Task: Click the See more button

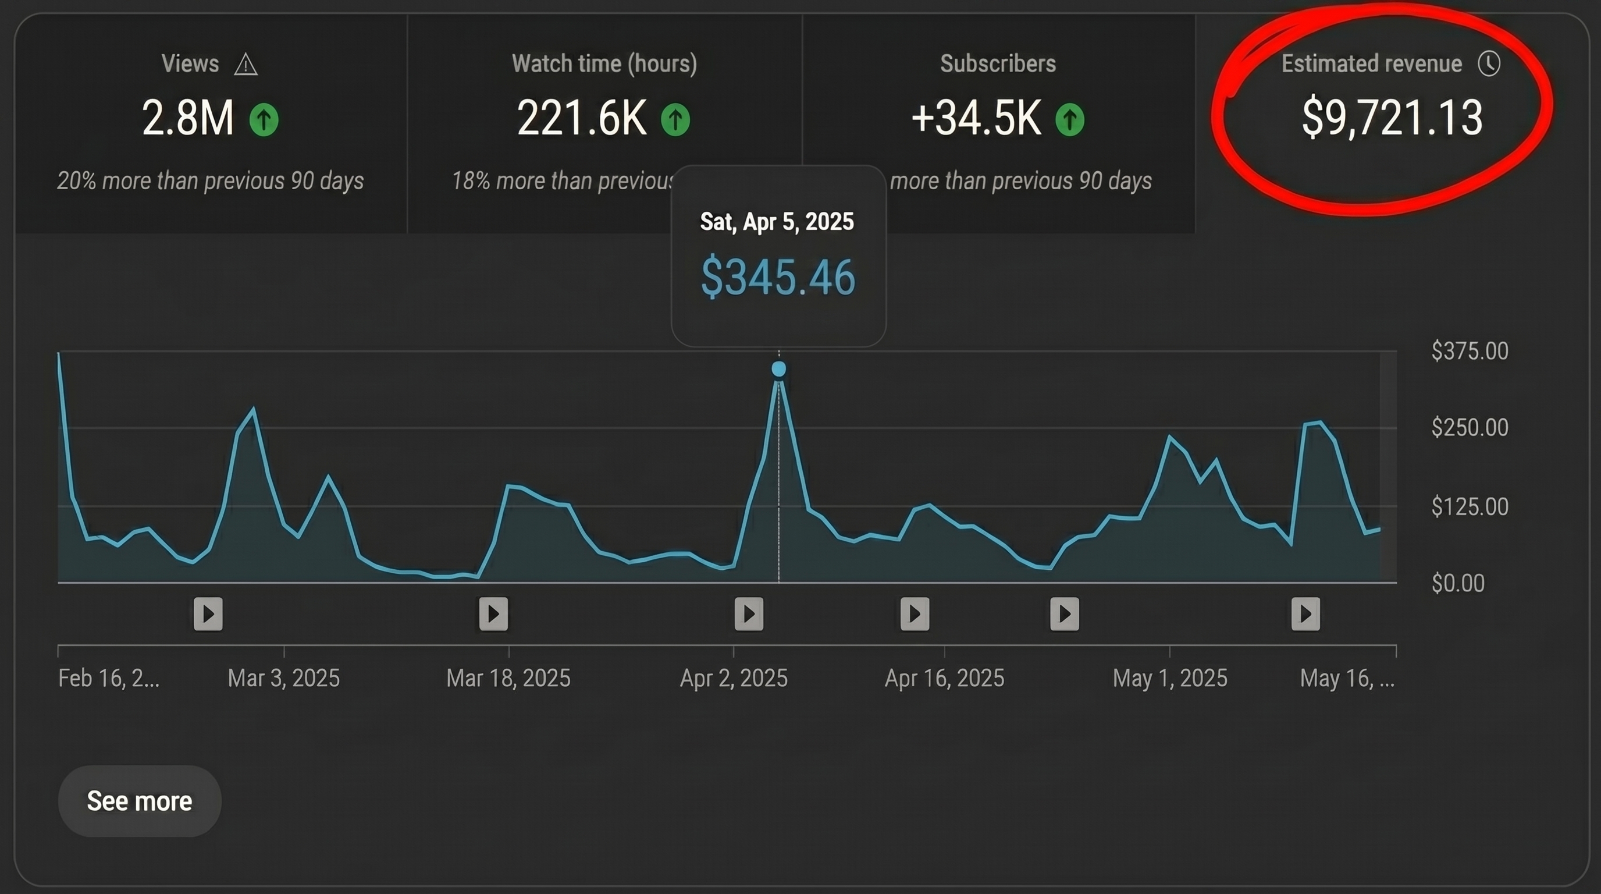Action: click(140, 801)
